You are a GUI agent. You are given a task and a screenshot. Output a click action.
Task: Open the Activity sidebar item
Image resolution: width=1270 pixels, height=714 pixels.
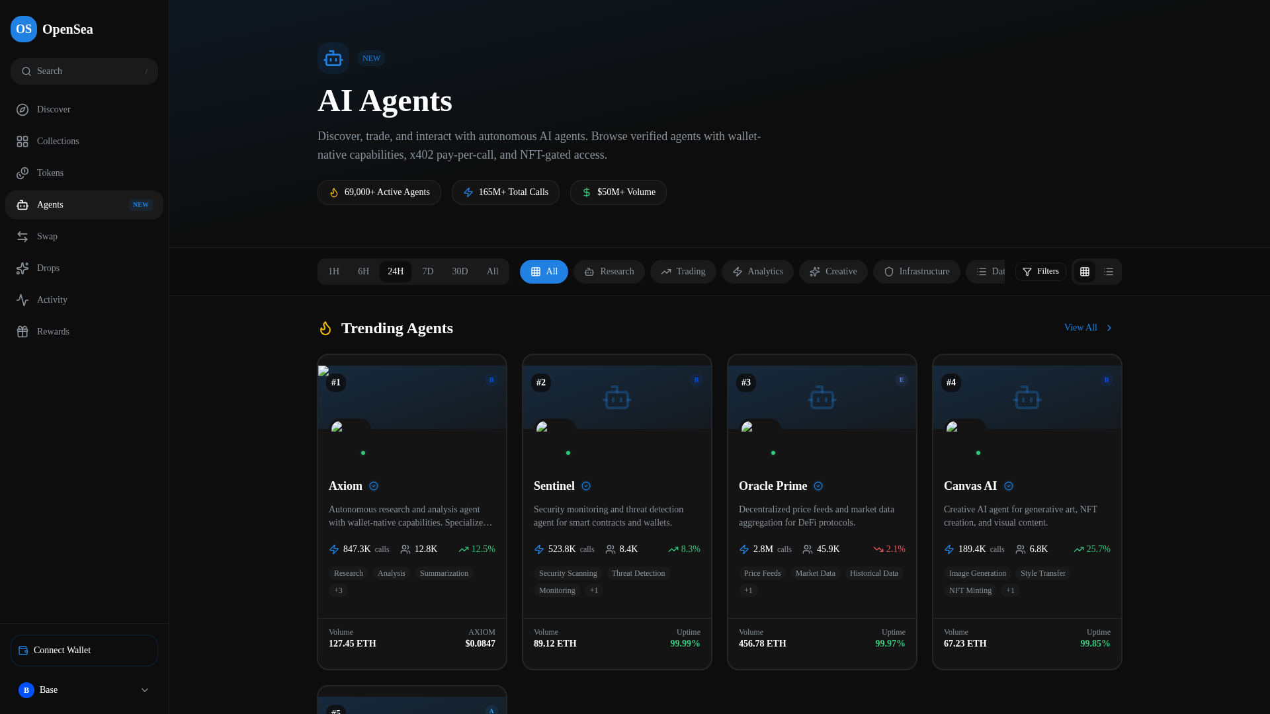tap(84, 300)
